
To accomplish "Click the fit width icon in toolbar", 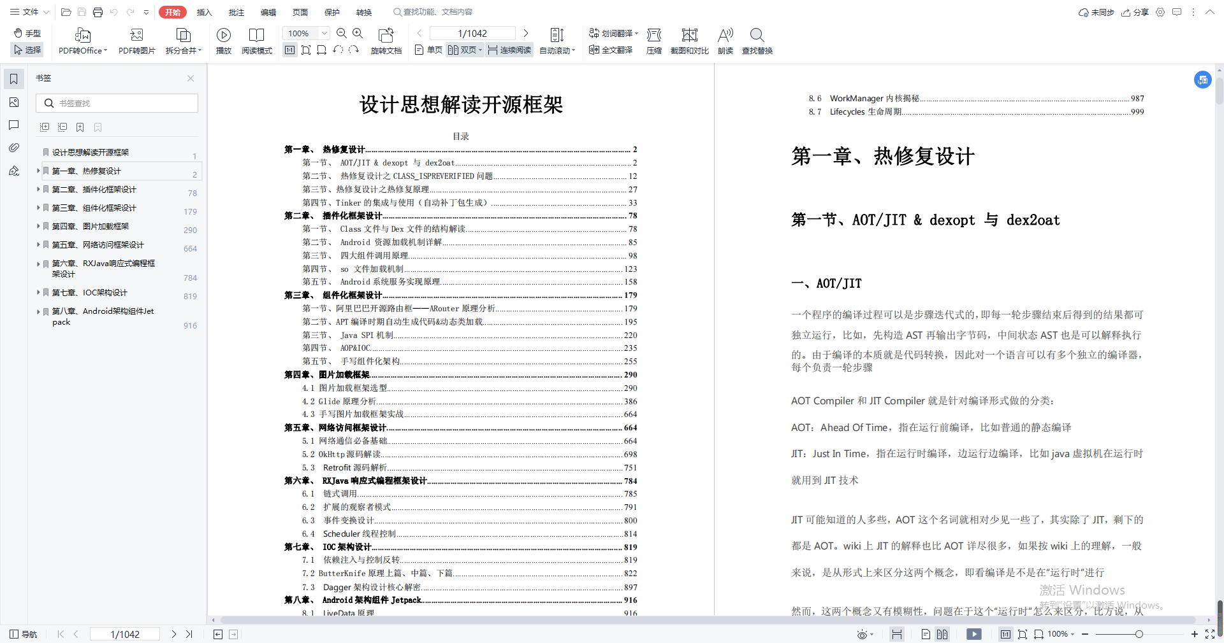I will point(322,50).
